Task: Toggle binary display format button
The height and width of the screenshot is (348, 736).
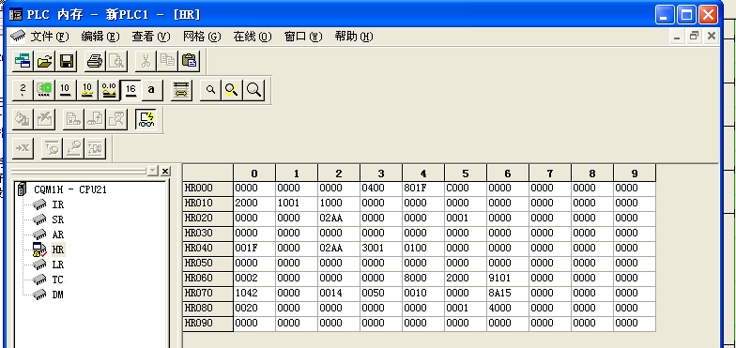Action: tap(23, 90)
